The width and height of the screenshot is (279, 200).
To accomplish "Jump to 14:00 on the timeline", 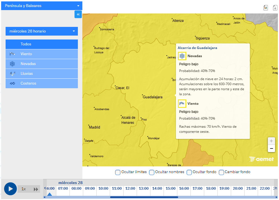I will point(157,189).
